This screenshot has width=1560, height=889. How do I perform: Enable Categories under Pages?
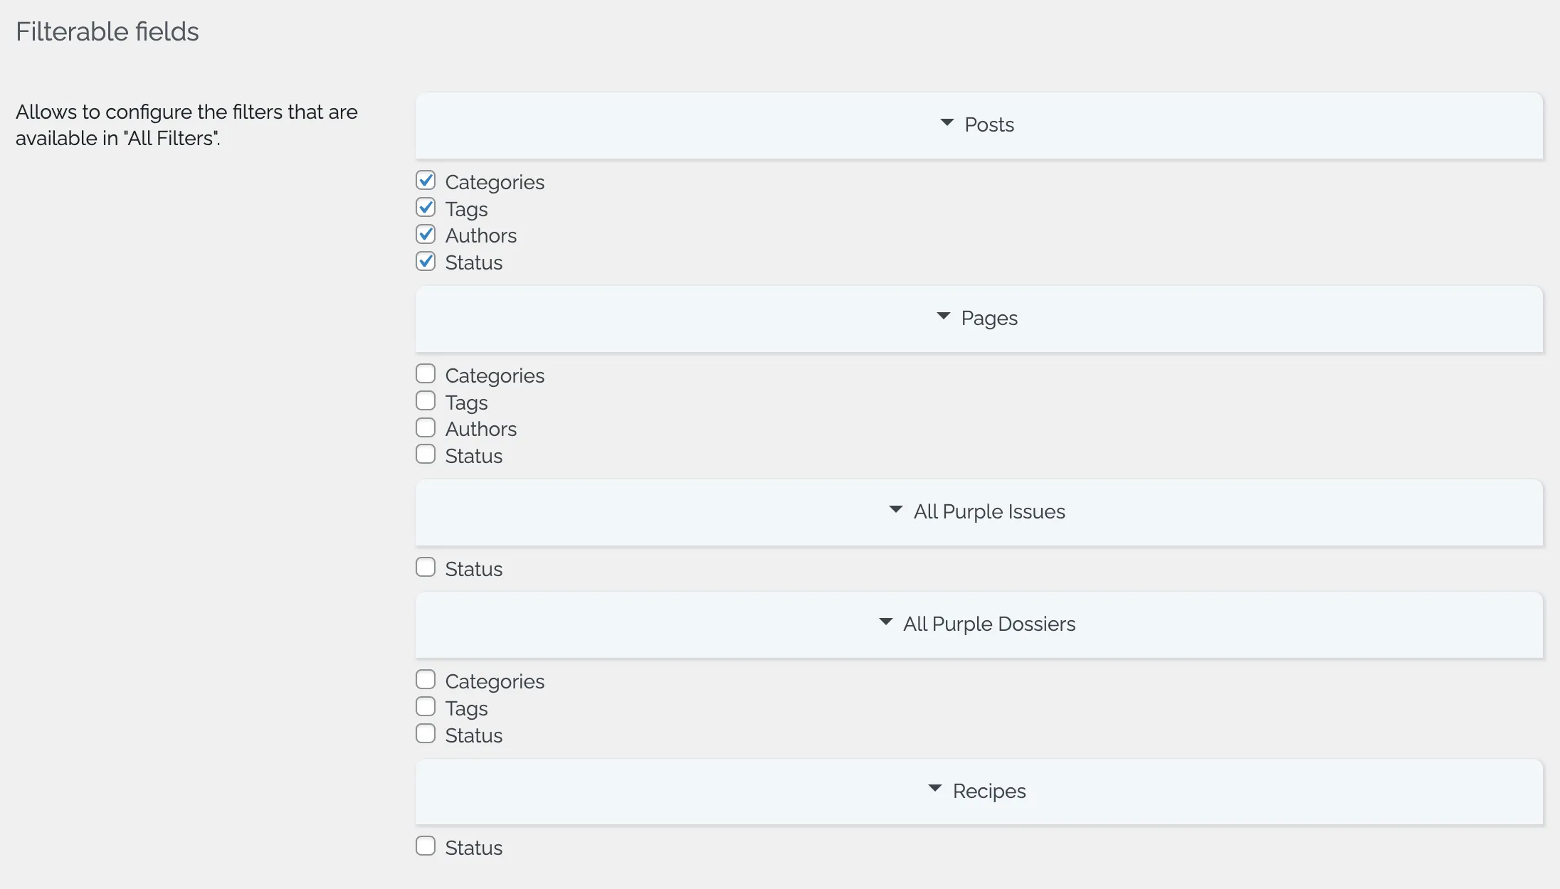click(x=426, y=374)
